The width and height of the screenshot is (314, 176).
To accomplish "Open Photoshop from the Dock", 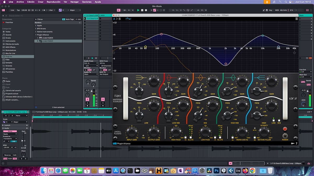I will 216,171.
